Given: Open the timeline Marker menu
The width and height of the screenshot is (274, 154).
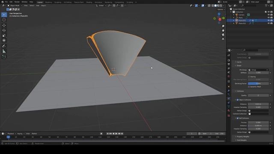Looking at the screenshot, I should click(34, 133).
